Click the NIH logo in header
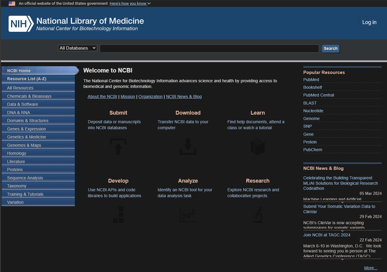 pos(21,24)
